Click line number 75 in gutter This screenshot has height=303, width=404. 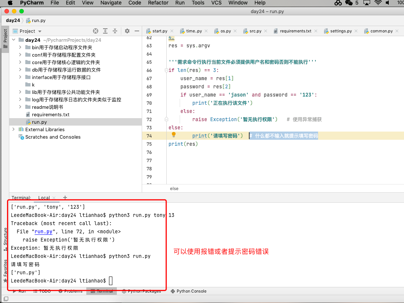click(149, 144)
